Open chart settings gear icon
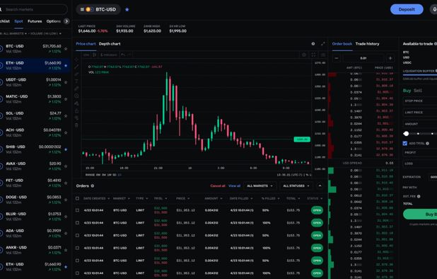Viewport: 437px width, 279px height. tap(313, 44)
